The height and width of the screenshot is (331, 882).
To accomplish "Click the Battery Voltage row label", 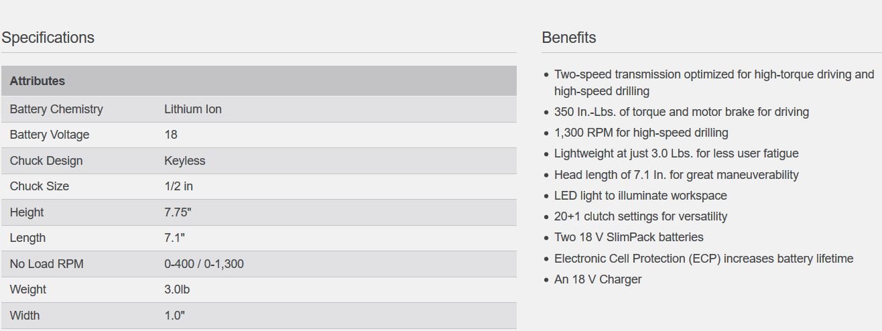I will 50,135.
